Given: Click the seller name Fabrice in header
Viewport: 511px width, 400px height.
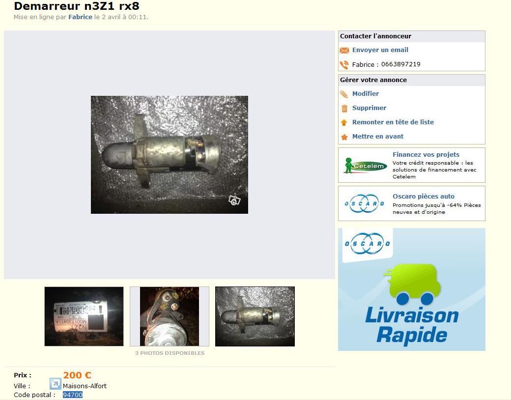Looking at the screenshot, I should pyautogui.click(x=80, y=17).
